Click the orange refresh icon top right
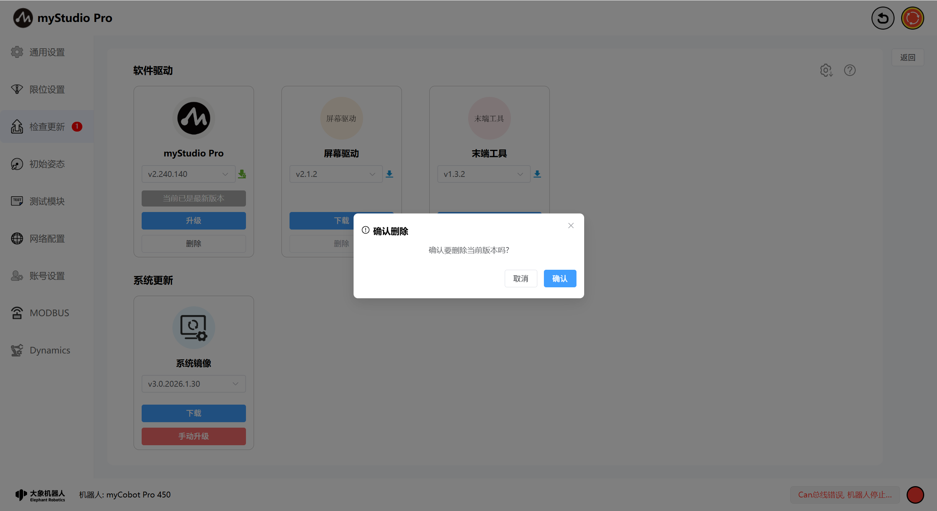Screen dimensions: 937x511 pyautogui.click(x=912, y=18)
